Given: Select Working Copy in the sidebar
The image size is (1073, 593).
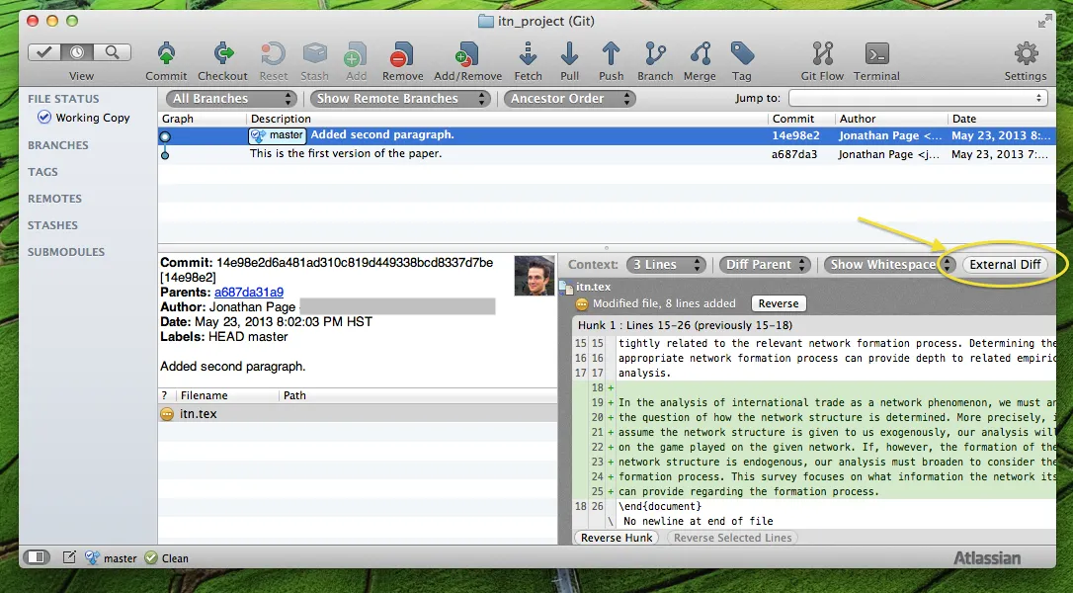Looking at the screenshot, I should [x=95, y=118].
